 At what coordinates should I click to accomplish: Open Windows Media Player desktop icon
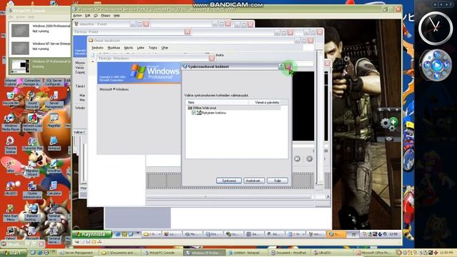pyautogui.click(x=11, y=122)
